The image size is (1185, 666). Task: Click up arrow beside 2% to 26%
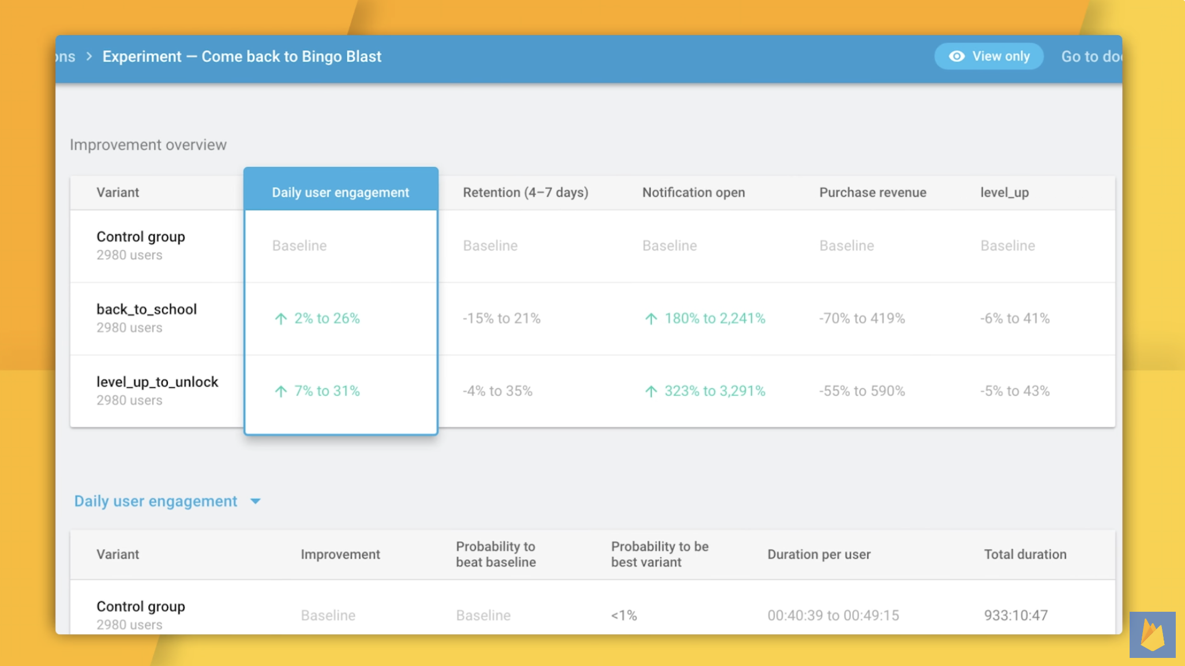281,319
